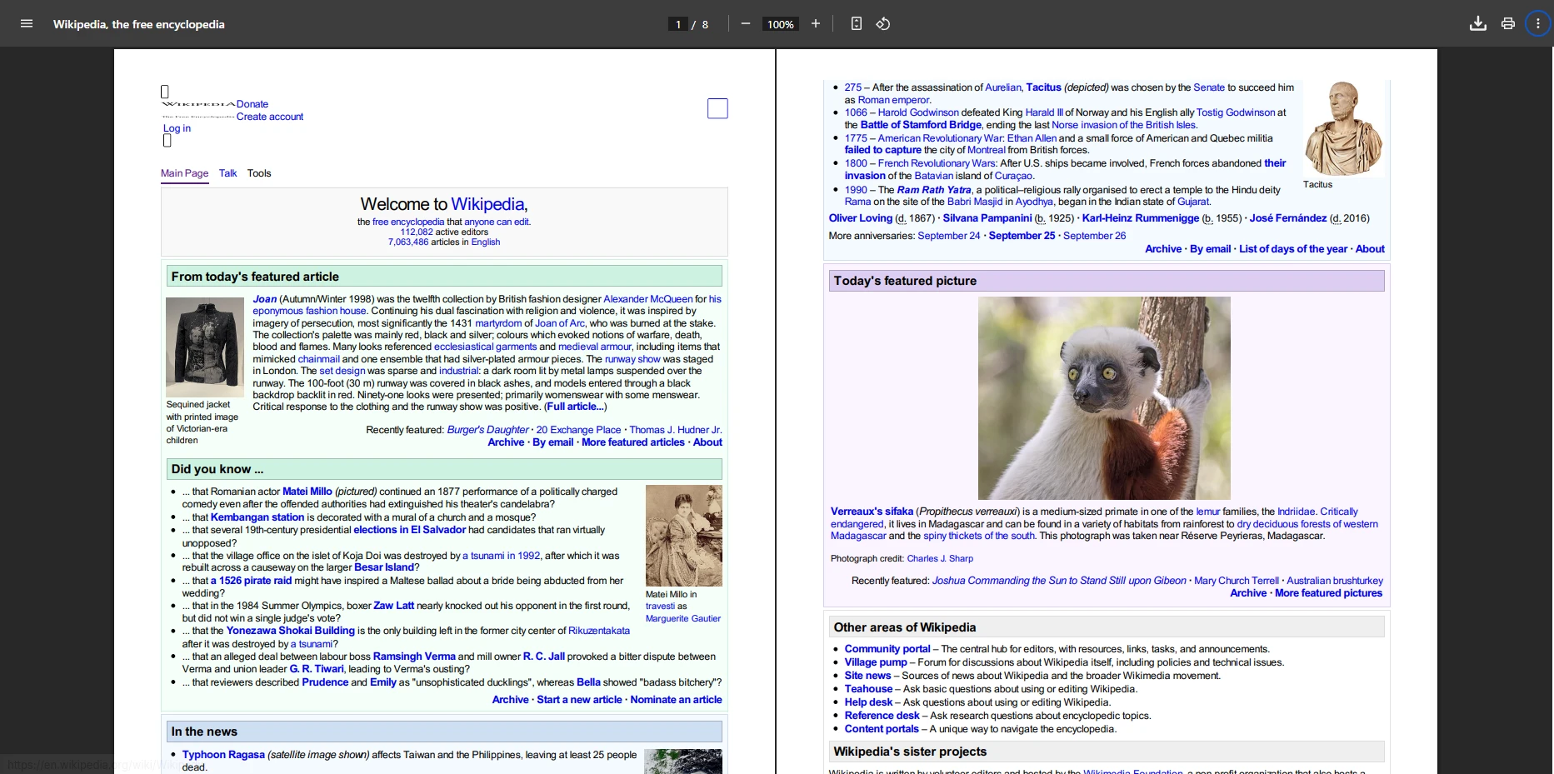Click the Log in link
Viewport: 1554px width, 774px height.
click(x=177, y=128)
